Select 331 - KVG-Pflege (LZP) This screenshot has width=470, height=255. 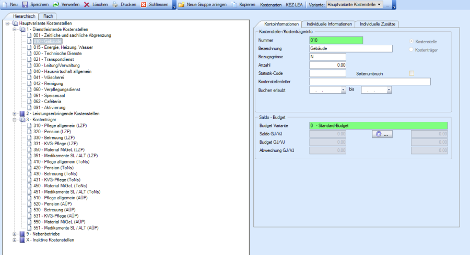pos(55,144)
